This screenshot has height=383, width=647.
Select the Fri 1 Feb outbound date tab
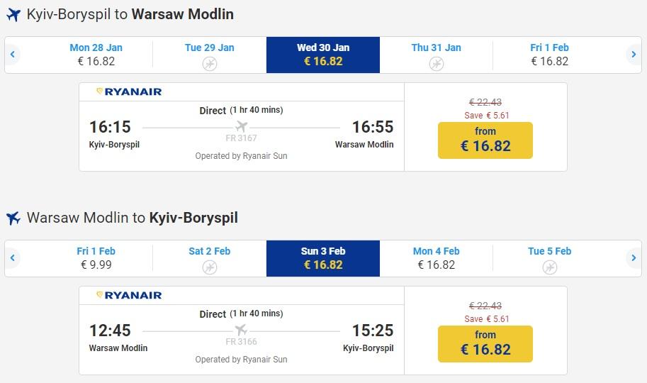point(549,55)
